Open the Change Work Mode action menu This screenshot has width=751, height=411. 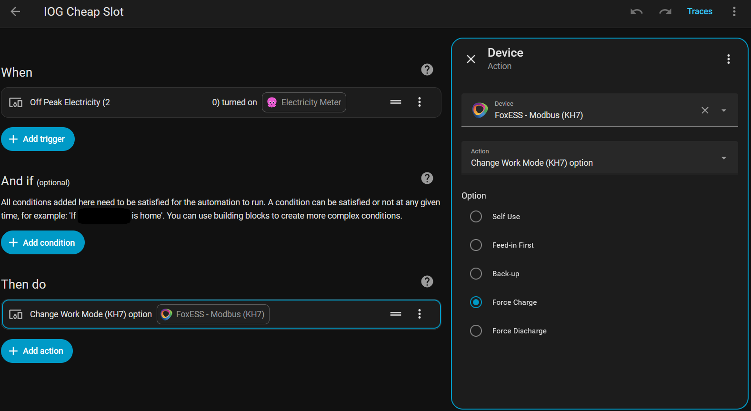420,314
